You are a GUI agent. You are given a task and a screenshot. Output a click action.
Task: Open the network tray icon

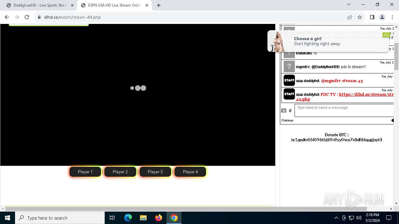coord(351,218)
